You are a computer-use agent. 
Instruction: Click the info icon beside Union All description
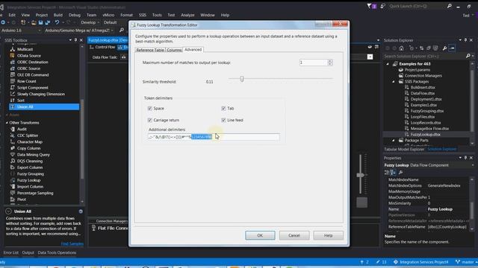pyautogui.click(x=81, y=211)
